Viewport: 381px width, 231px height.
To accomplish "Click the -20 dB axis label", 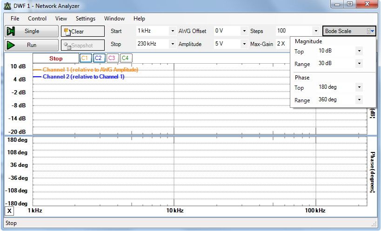I will point(17,132).
